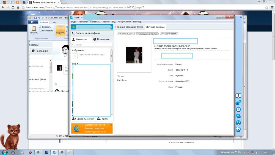Click the Skype icon in the taskbar
This screenshot has height=155, width=275.
click(x=54, y=152)
